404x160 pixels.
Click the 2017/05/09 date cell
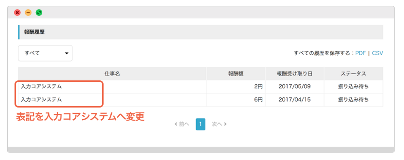(295, 87)
